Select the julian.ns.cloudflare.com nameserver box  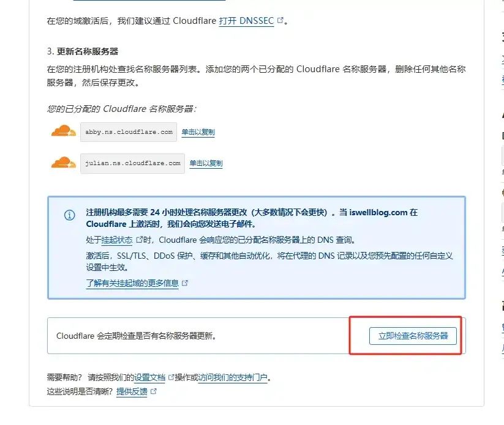(132, 163)
